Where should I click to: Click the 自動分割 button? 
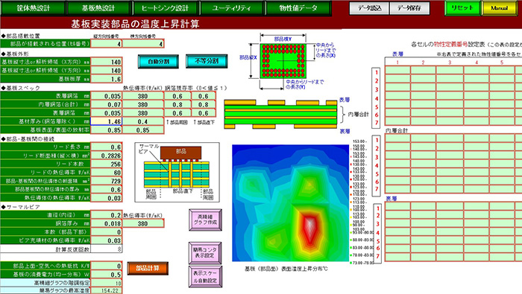pos(158,62)
